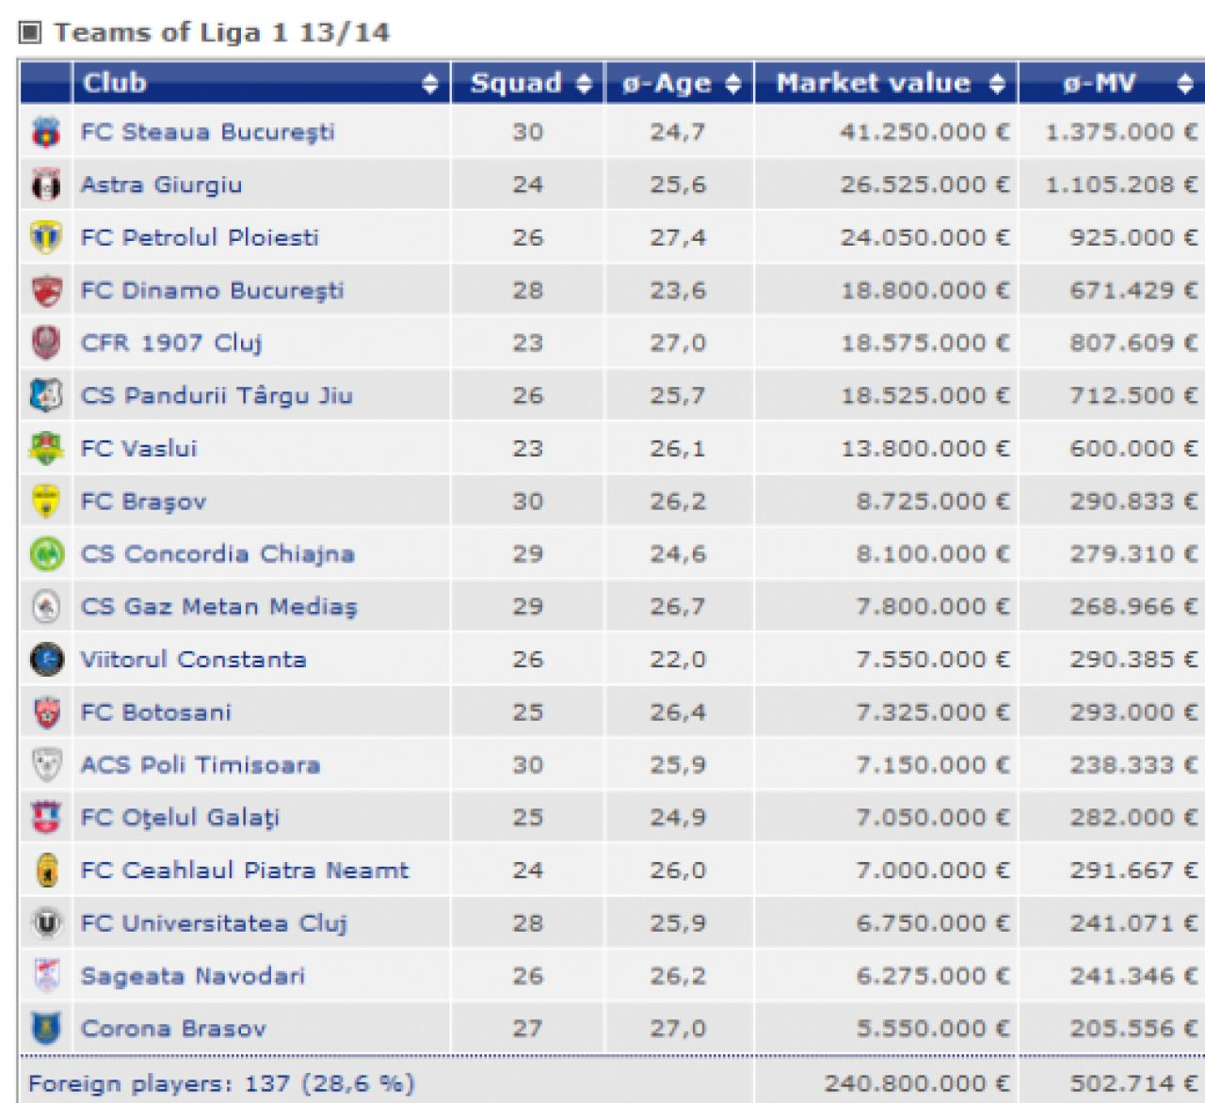The height and width of the screenshot is (1103, 1205).
Task: Open FC Vaslui club page
Action: tap(139, 448)
